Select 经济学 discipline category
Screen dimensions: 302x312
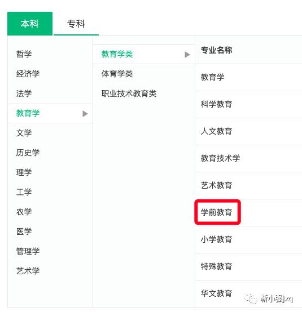click(x=28, y=74)
